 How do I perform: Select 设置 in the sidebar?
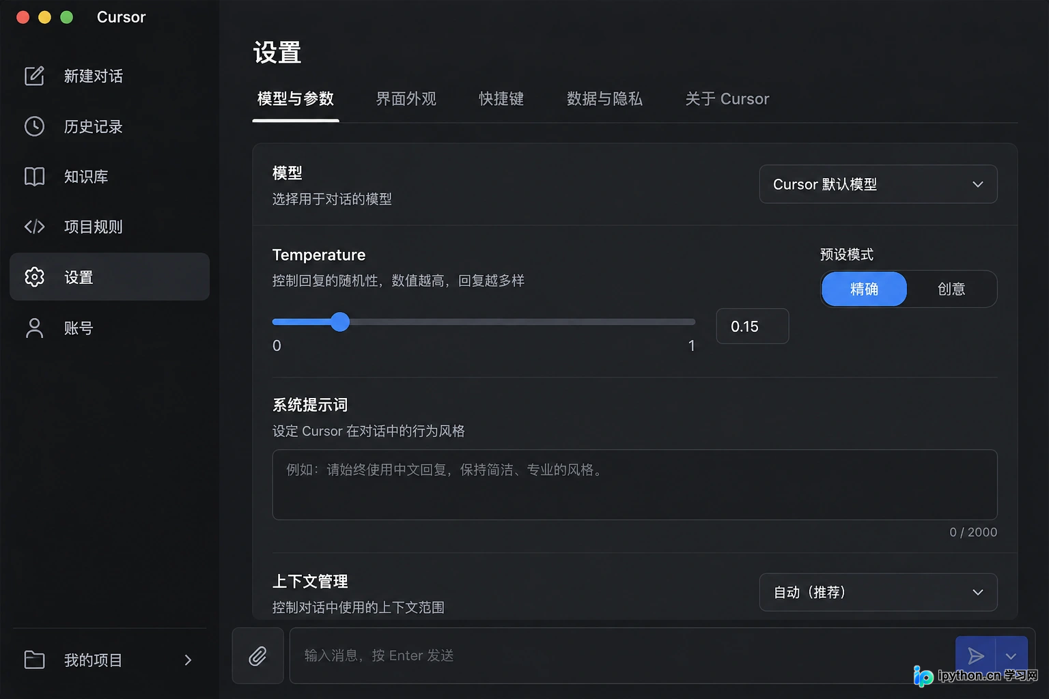coord(109,277)
